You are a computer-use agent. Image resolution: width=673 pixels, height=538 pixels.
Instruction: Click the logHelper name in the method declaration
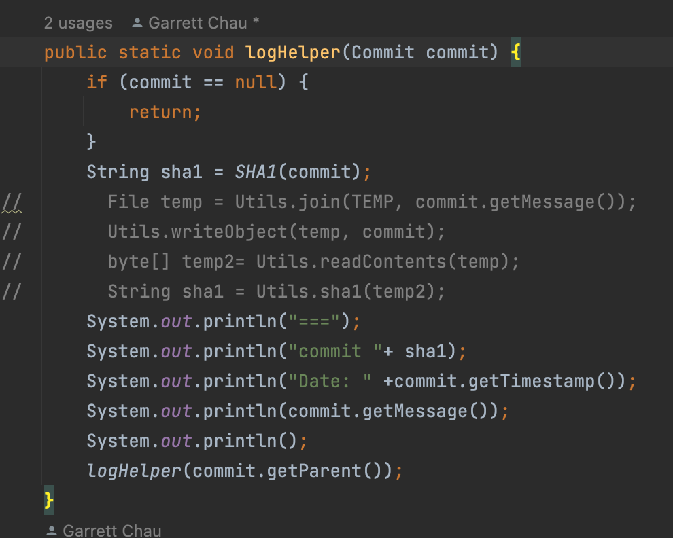coord(293,52)
